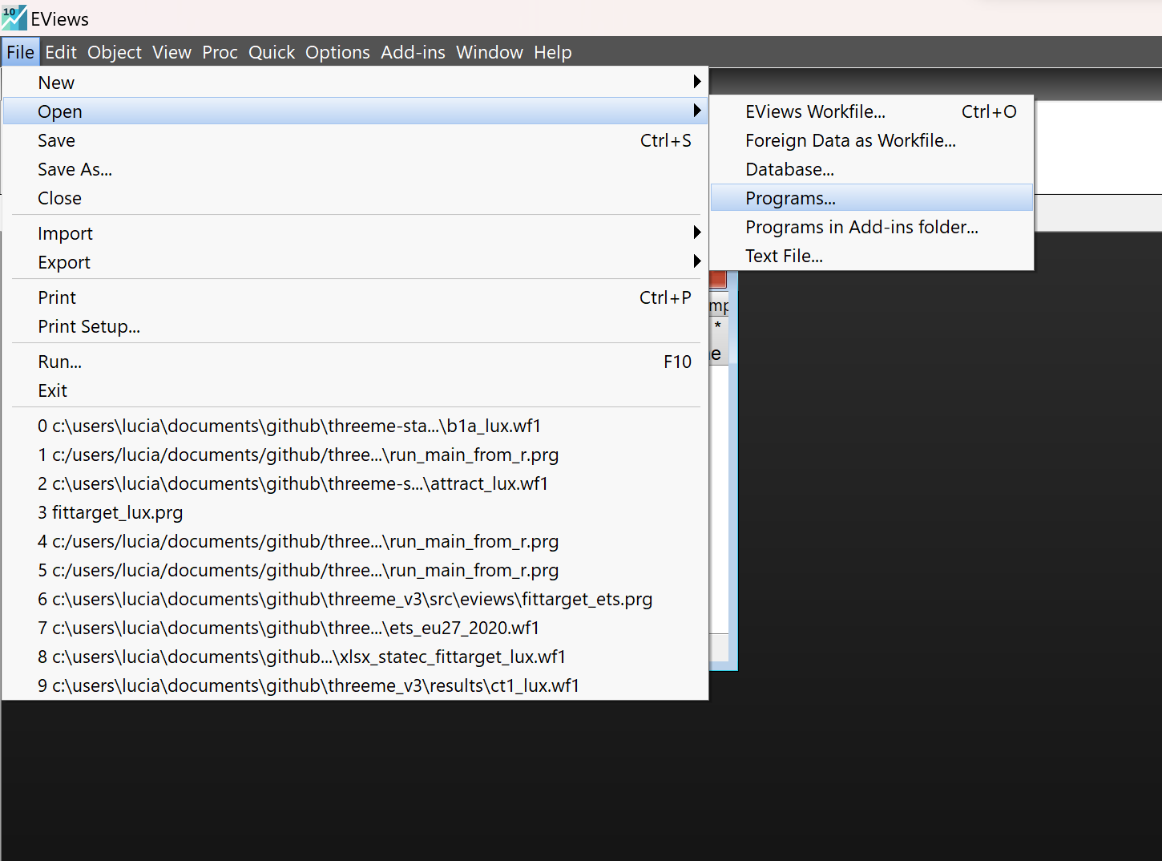This screenshot has width=1162, height=861.
Task: Open the View menu
Action: coord(172,52)
